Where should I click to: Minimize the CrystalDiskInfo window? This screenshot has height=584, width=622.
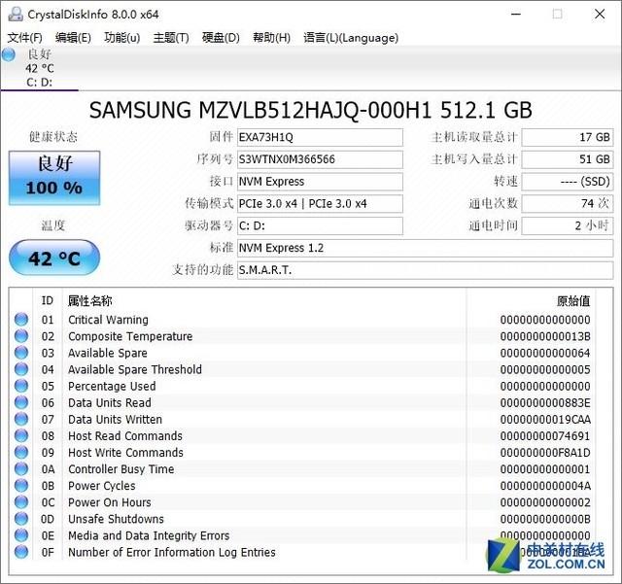[516, 15]
